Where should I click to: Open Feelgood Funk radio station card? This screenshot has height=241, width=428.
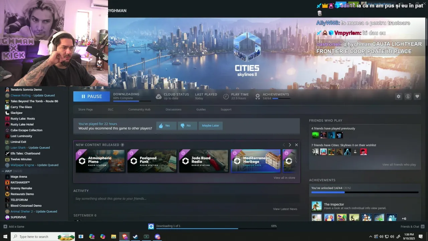(152, 161)
